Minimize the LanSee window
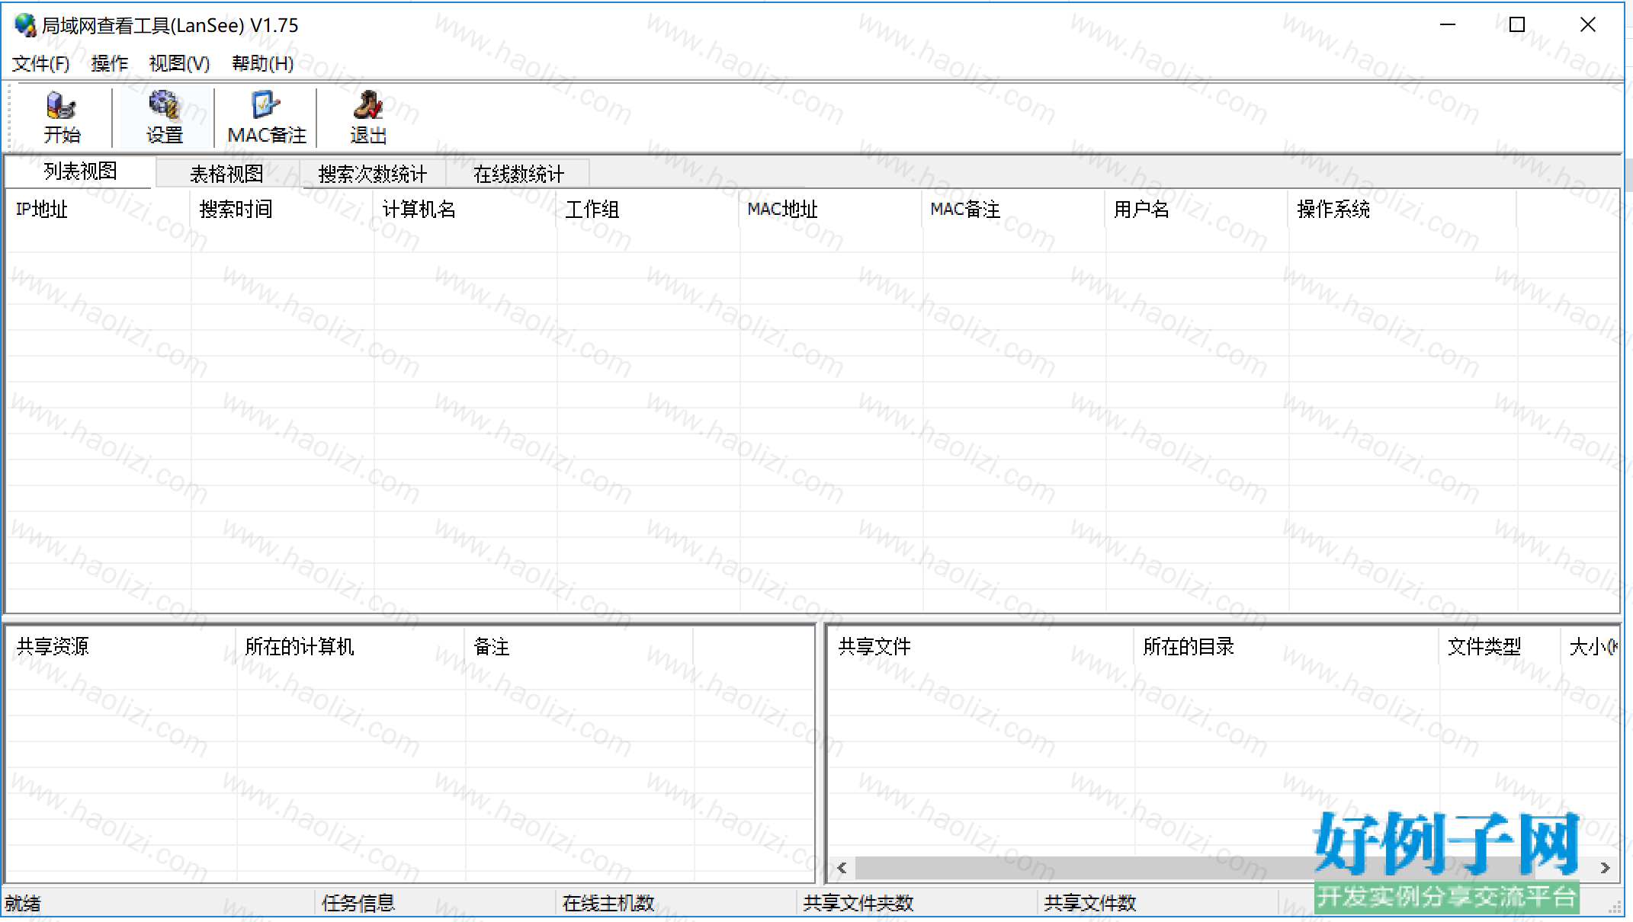The height and width of the screenshot is (922, 1633). click(1448, 25)
